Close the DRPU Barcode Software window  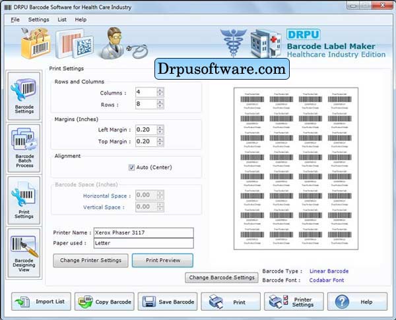(383, 5)
